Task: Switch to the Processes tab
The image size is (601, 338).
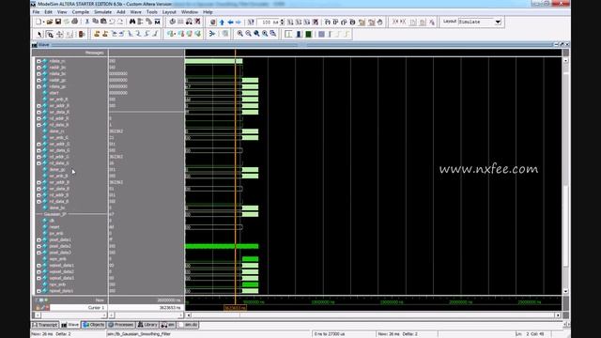Action: (121, 325)
